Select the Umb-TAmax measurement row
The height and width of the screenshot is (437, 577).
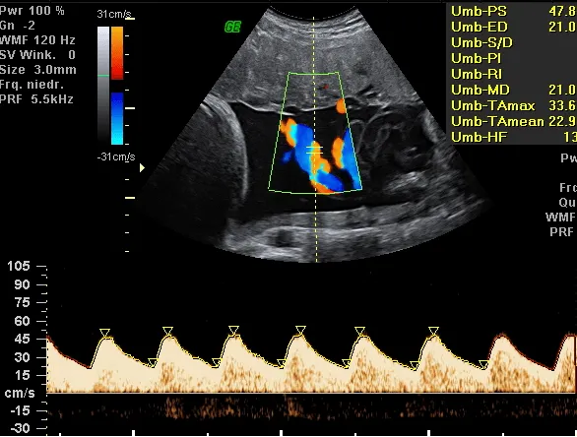(513, 106)
